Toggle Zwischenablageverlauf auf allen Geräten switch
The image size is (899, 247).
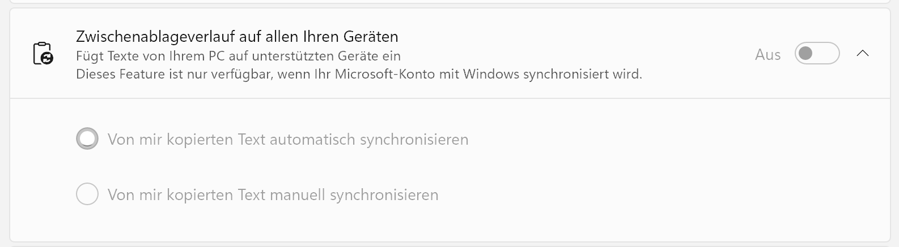817,54
